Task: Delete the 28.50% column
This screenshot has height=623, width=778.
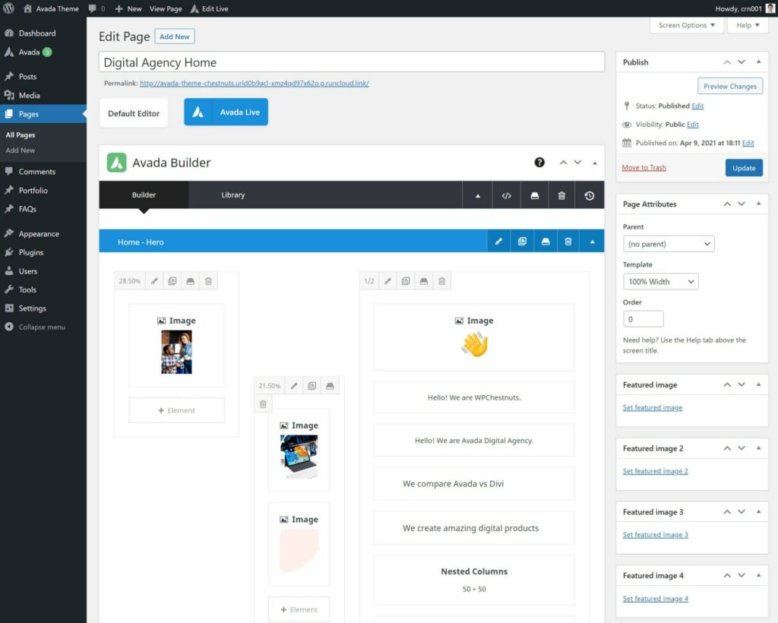Action: [208, 281]
